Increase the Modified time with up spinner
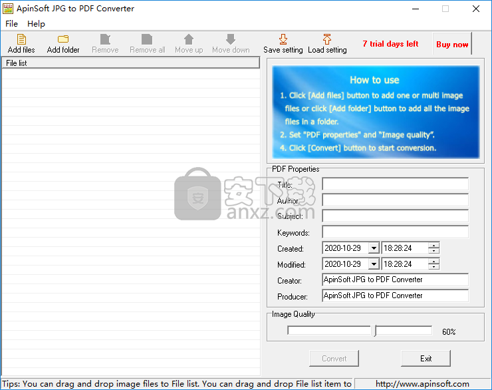The image size is (492, 390). click(x=433, y=262)
